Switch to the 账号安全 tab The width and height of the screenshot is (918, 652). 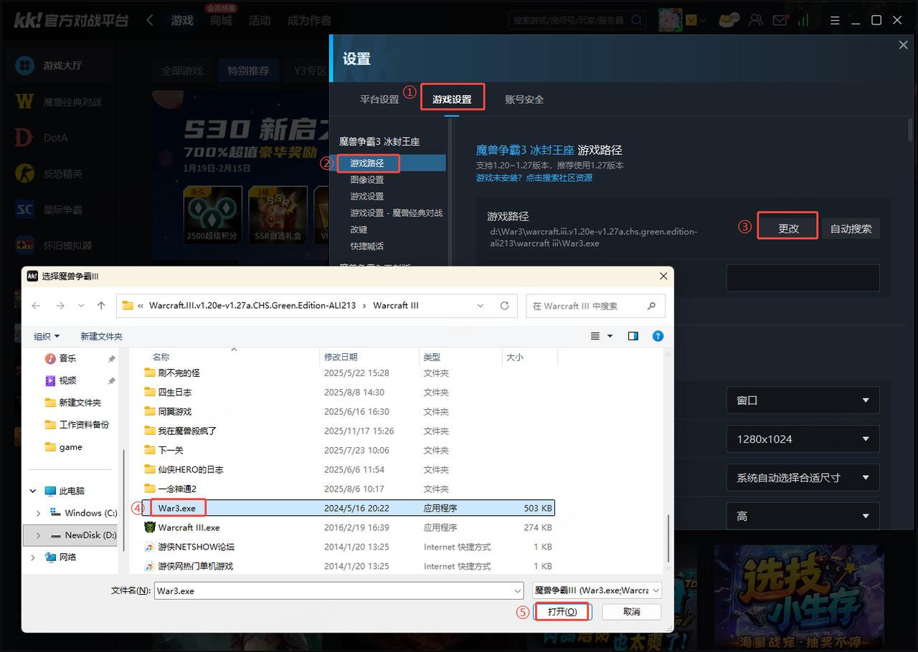click(524, 100)
